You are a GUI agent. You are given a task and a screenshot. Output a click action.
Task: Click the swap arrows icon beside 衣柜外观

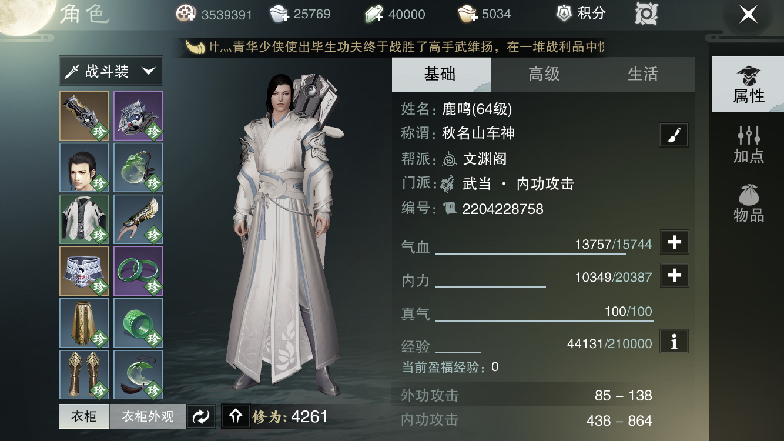point(201,417)
